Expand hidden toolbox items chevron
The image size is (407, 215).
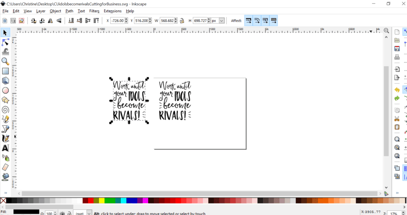pos(6,193)
